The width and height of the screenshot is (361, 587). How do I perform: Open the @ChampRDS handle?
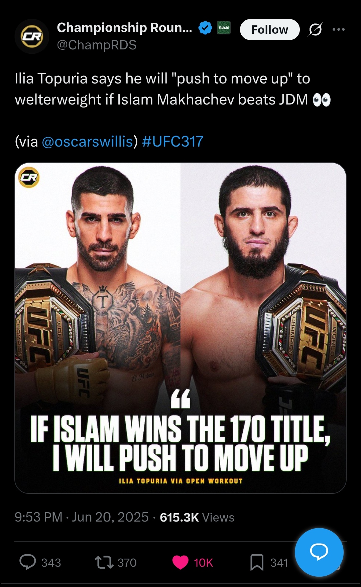click(x=97, y=45)
